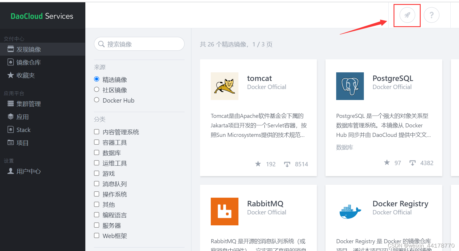
Task: Click the DaoCloud Services logo
Action: [42, 16]
